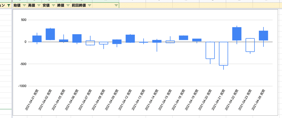Click the 2021-04-08 夜間 axis date label
Viewport: 282px width, 118px height.
pos(99,99)
